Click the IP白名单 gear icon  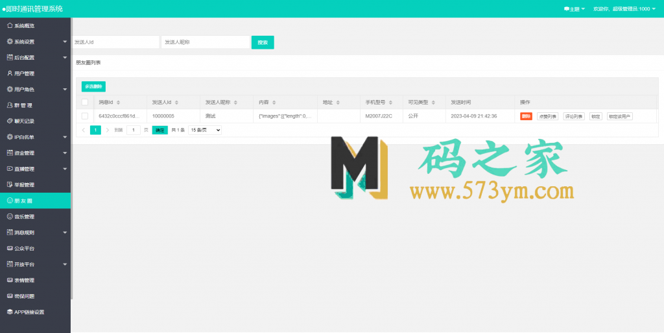(x=10, y=137)
